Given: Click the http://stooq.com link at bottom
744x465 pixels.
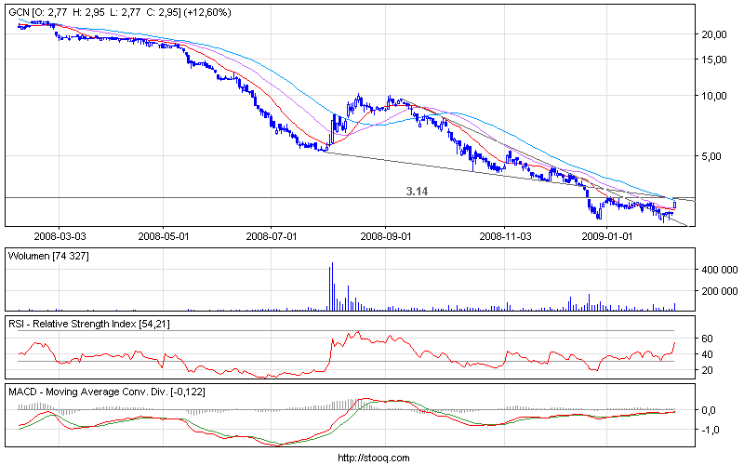Looking at the screenshot, I should point(372,458).
